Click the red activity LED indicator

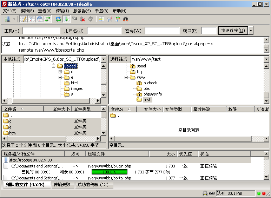[x=264, y=193]
